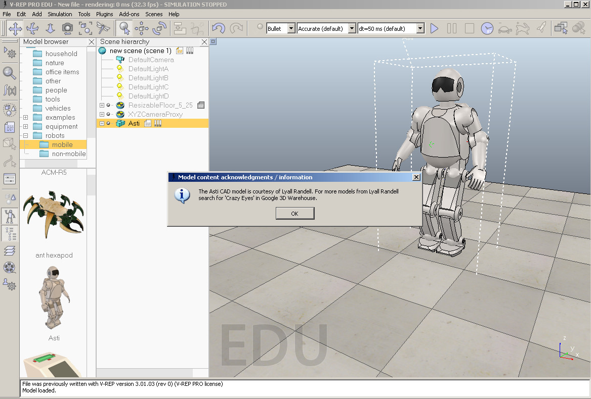
Task: Start the simulation with the play button
Action: pyautogui.click(x=434, y=29)
